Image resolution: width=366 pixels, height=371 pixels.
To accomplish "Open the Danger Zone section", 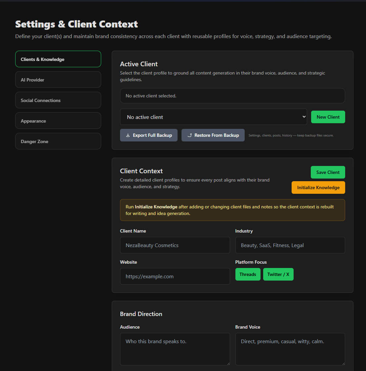I will pos(58,141).
